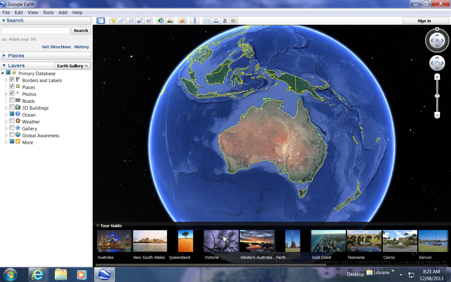This screenshot has width=451, height=282.
Task: Enable the Weather layer checkbox
Action: click(12, 121)
